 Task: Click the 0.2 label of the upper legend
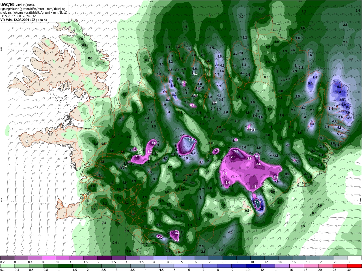click(2, 262)
